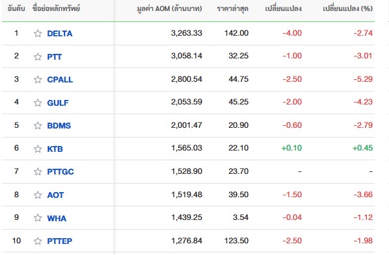Sort by มูลค่า AOM (ล้านบาท) column header

pyautogui.click(x=169, y=8)
